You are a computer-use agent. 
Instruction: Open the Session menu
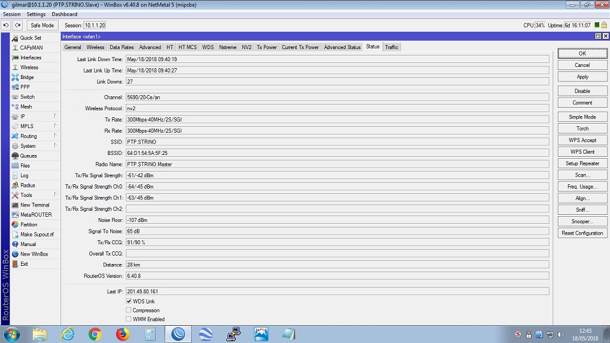(x=11, y=14)
